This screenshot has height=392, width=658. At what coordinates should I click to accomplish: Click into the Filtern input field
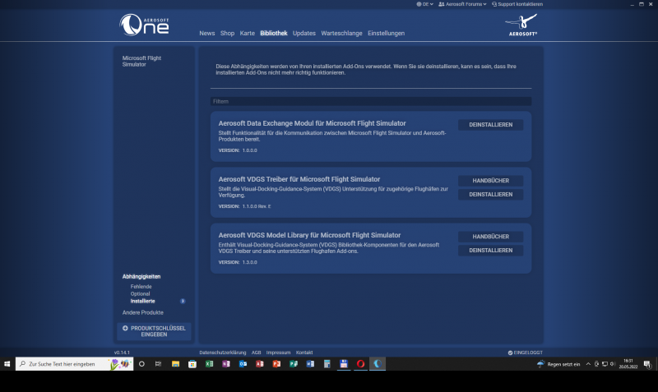pyautogui.click(x=371, y=101)
